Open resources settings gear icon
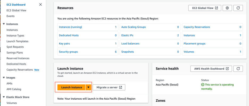The width and height of the screenshot is (249, 106). 227,8
